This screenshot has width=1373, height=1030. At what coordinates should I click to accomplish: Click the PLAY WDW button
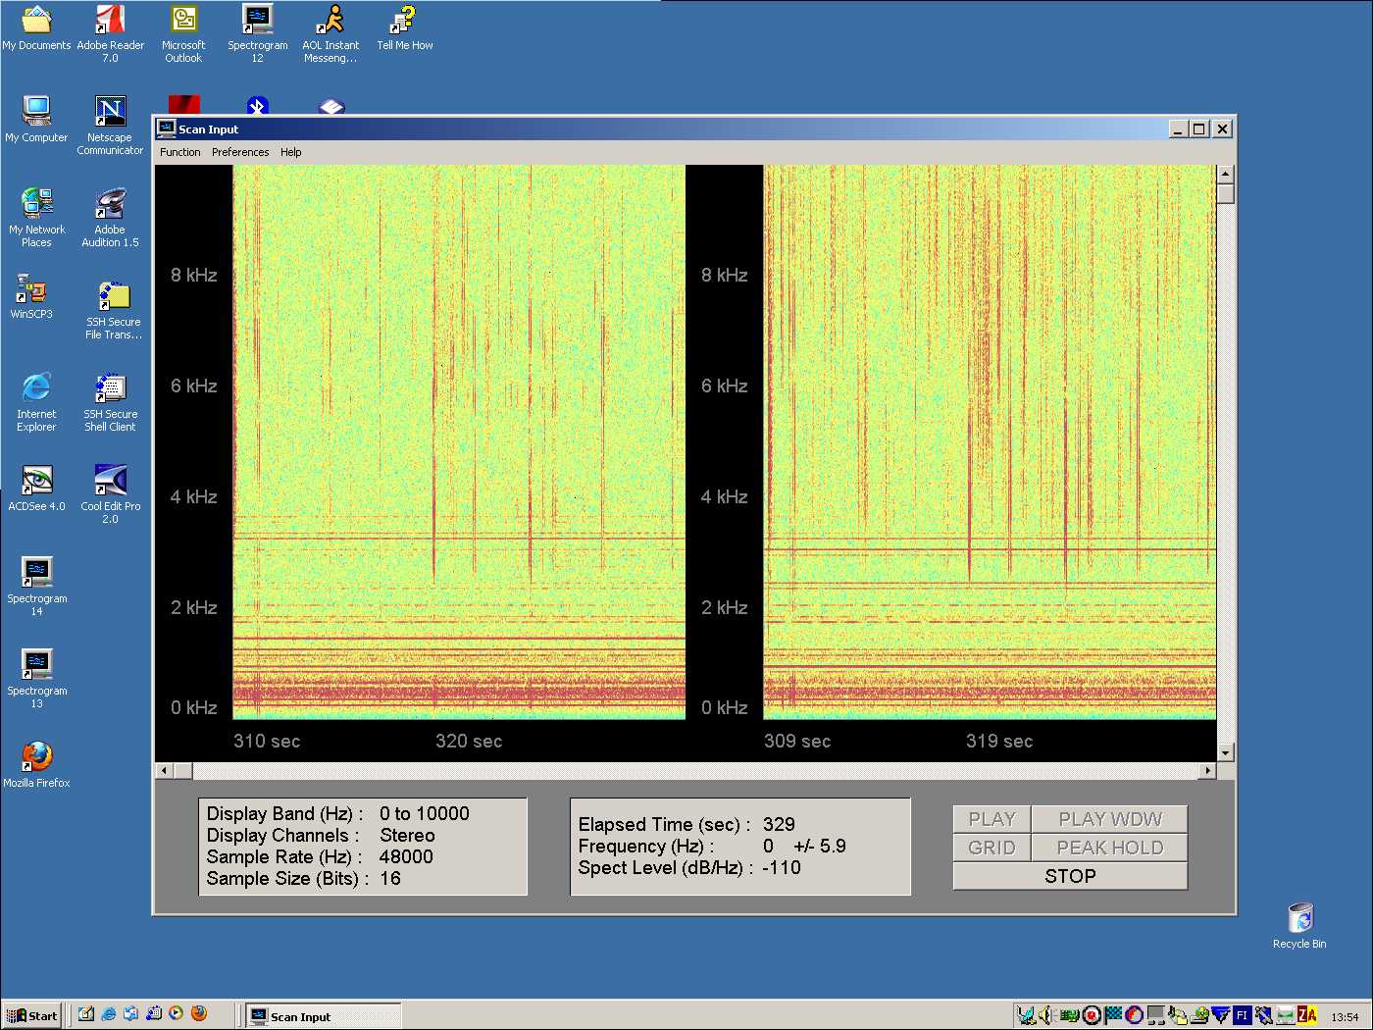tap(1109, 819)
